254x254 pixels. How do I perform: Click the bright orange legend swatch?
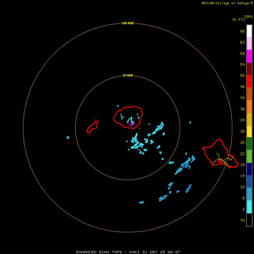(249, 107)
